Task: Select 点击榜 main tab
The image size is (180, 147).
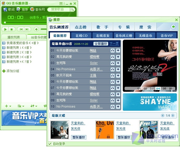Action: coord(81,27)
